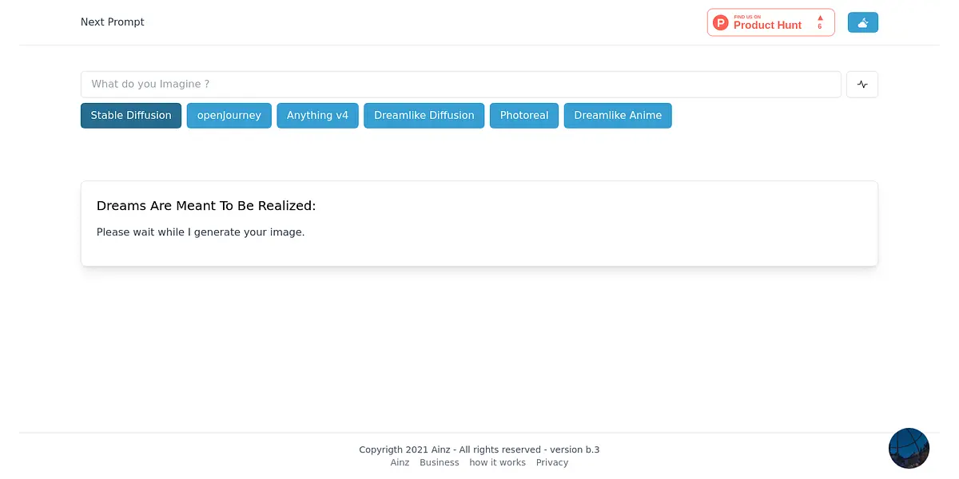This screenshot has width=959, height=479.
Task: Open the Business footer link
Action: tap(440, 463)
